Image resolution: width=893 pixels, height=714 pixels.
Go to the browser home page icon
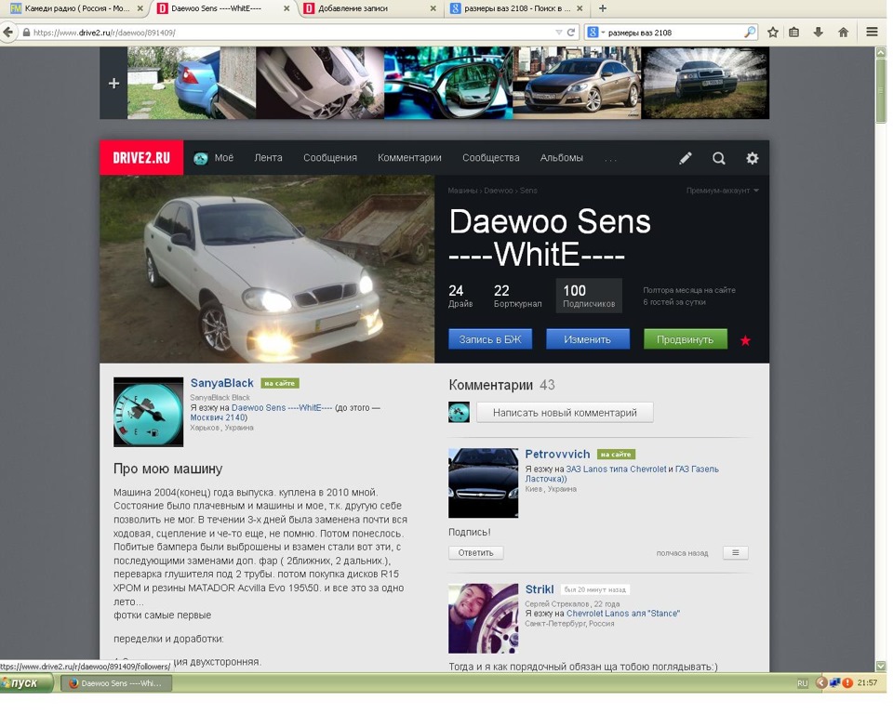843,33
